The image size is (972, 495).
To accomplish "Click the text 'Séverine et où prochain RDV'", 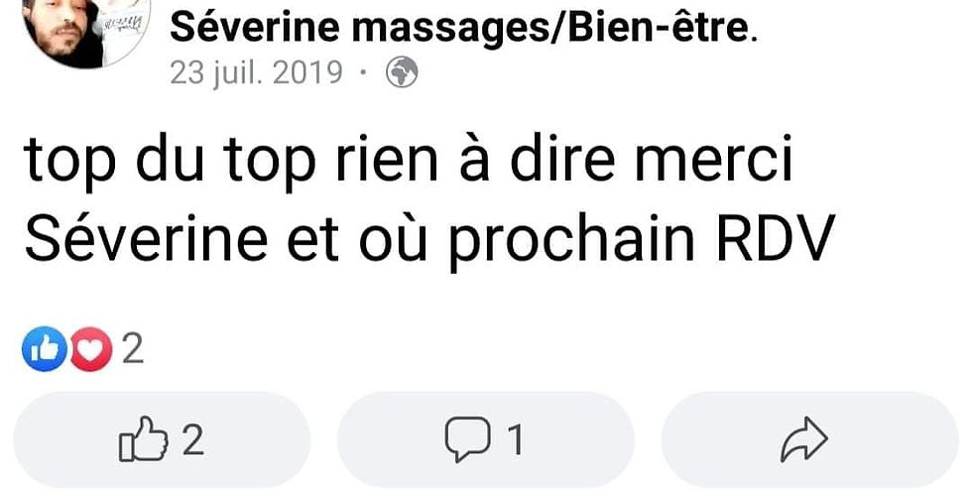I will click(x=426, y=239).
